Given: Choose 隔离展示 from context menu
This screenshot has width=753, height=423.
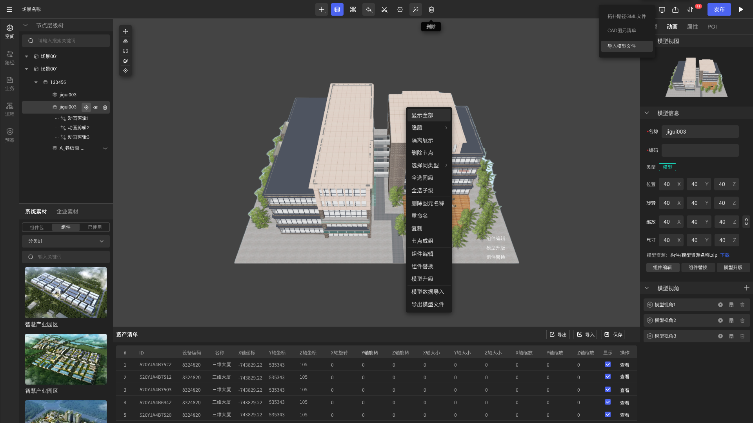Looking at the screenshot, I should pyautogui.click(x=422, y=140).
